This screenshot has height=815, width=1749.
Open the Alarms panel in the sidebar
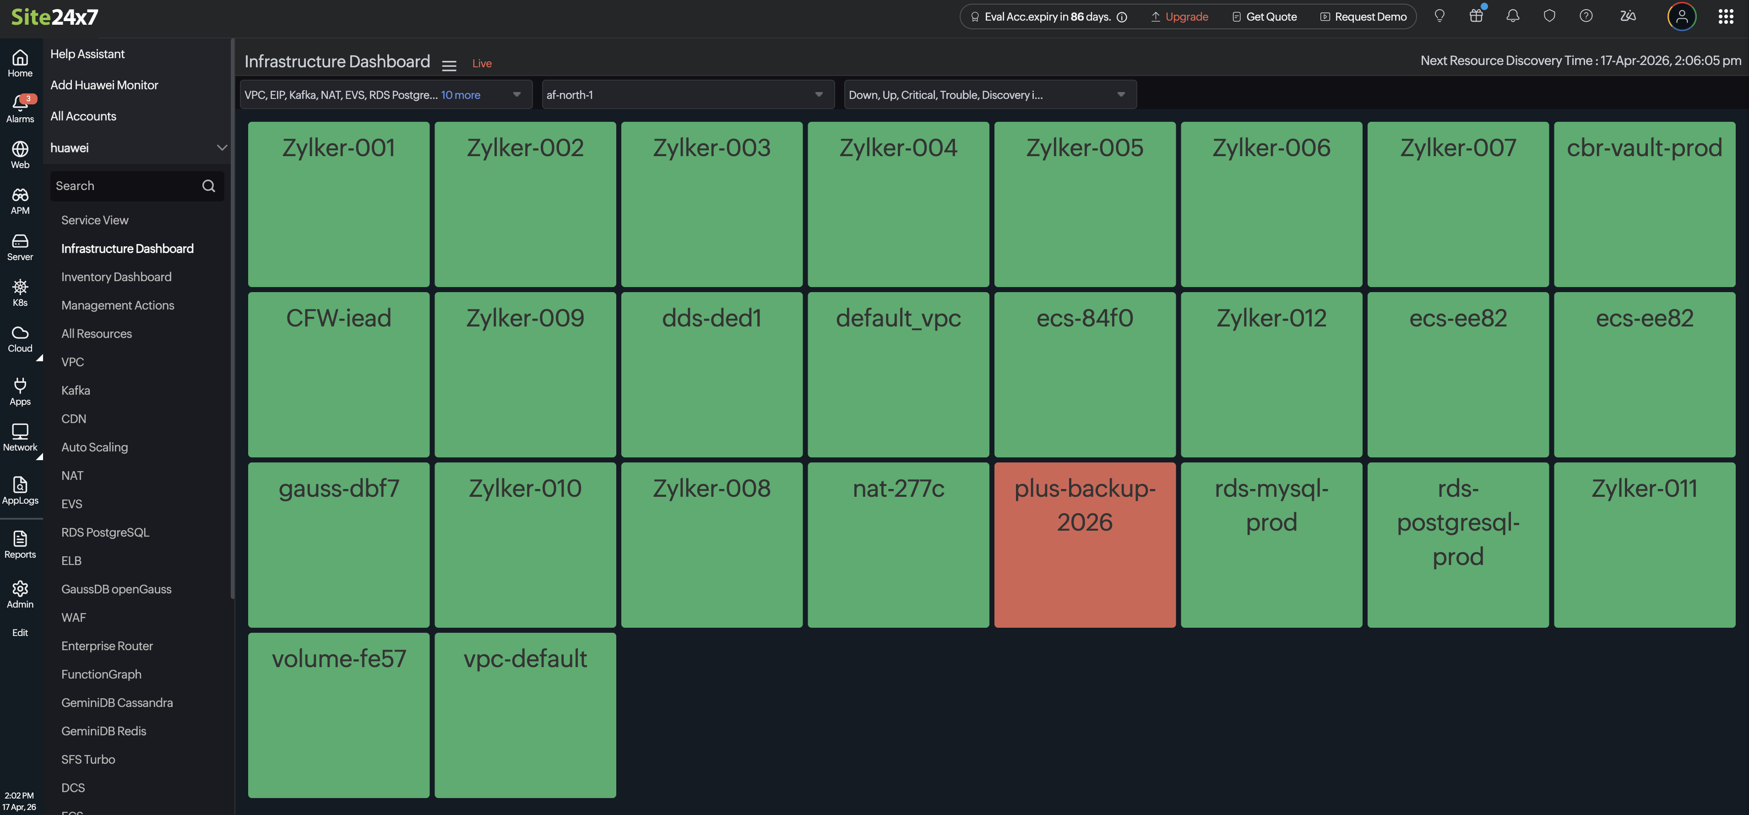click(20, 109)
